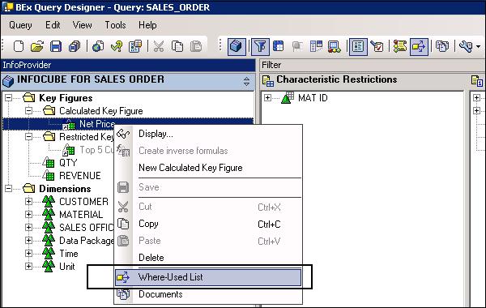The height and width of the screenshot is (308, 486).
Task: Collapse the Restricted Key Figure folder
Action: point(29,137)
